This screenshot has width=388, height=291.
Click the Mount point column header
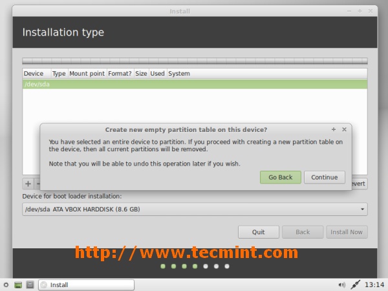click(x=87, y=74)
